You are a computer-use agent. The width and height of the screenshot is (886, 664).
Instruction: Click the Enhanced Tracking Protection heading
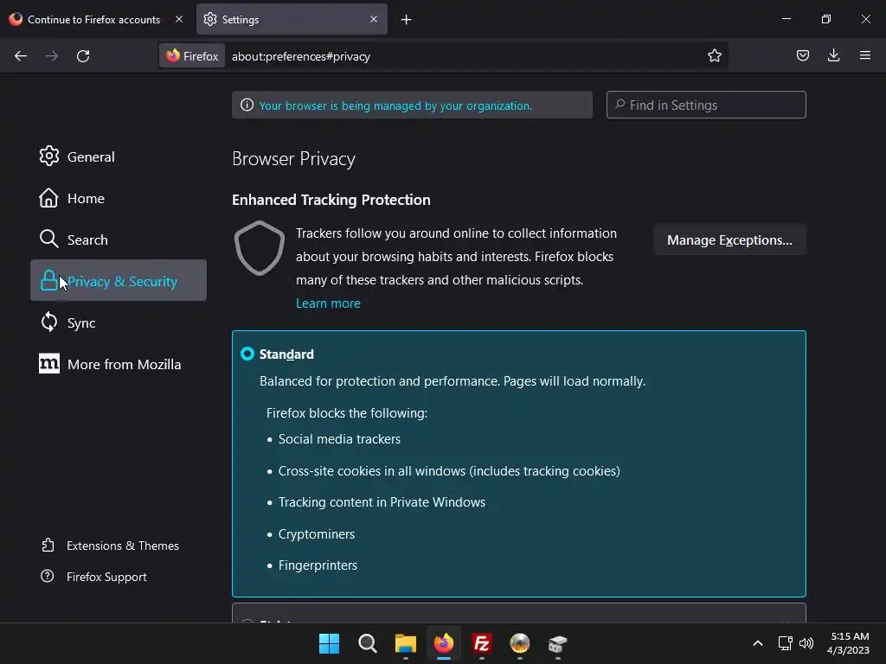click(x=331, y=200)
